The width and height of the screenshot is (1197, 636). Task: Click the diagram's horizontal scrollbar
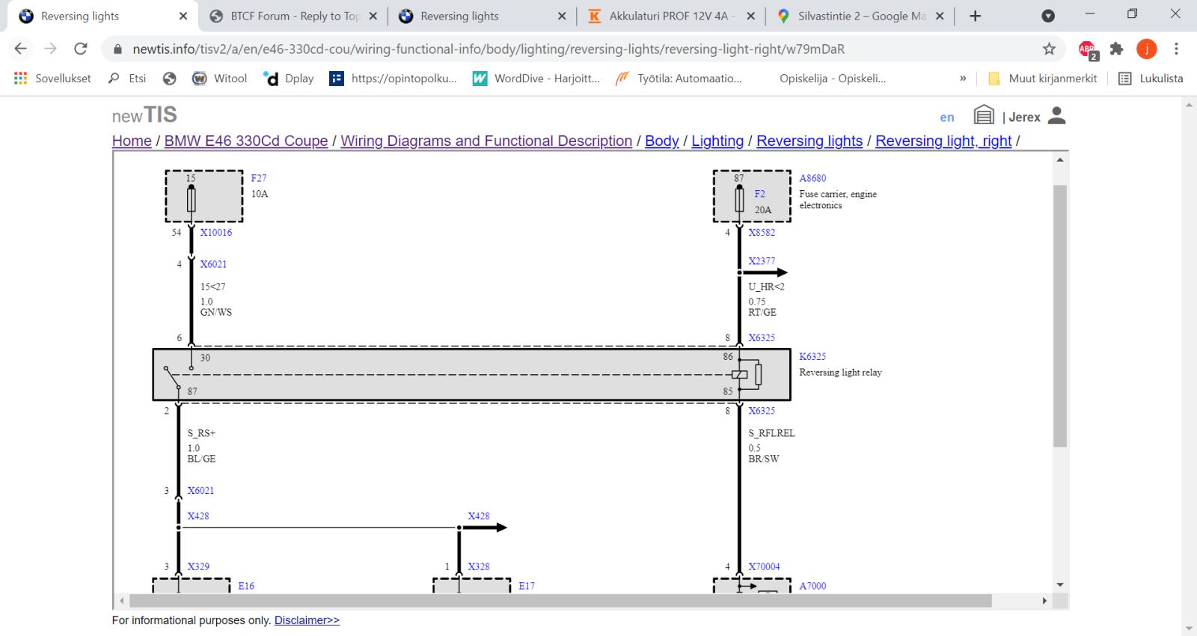tap(560, 601)
